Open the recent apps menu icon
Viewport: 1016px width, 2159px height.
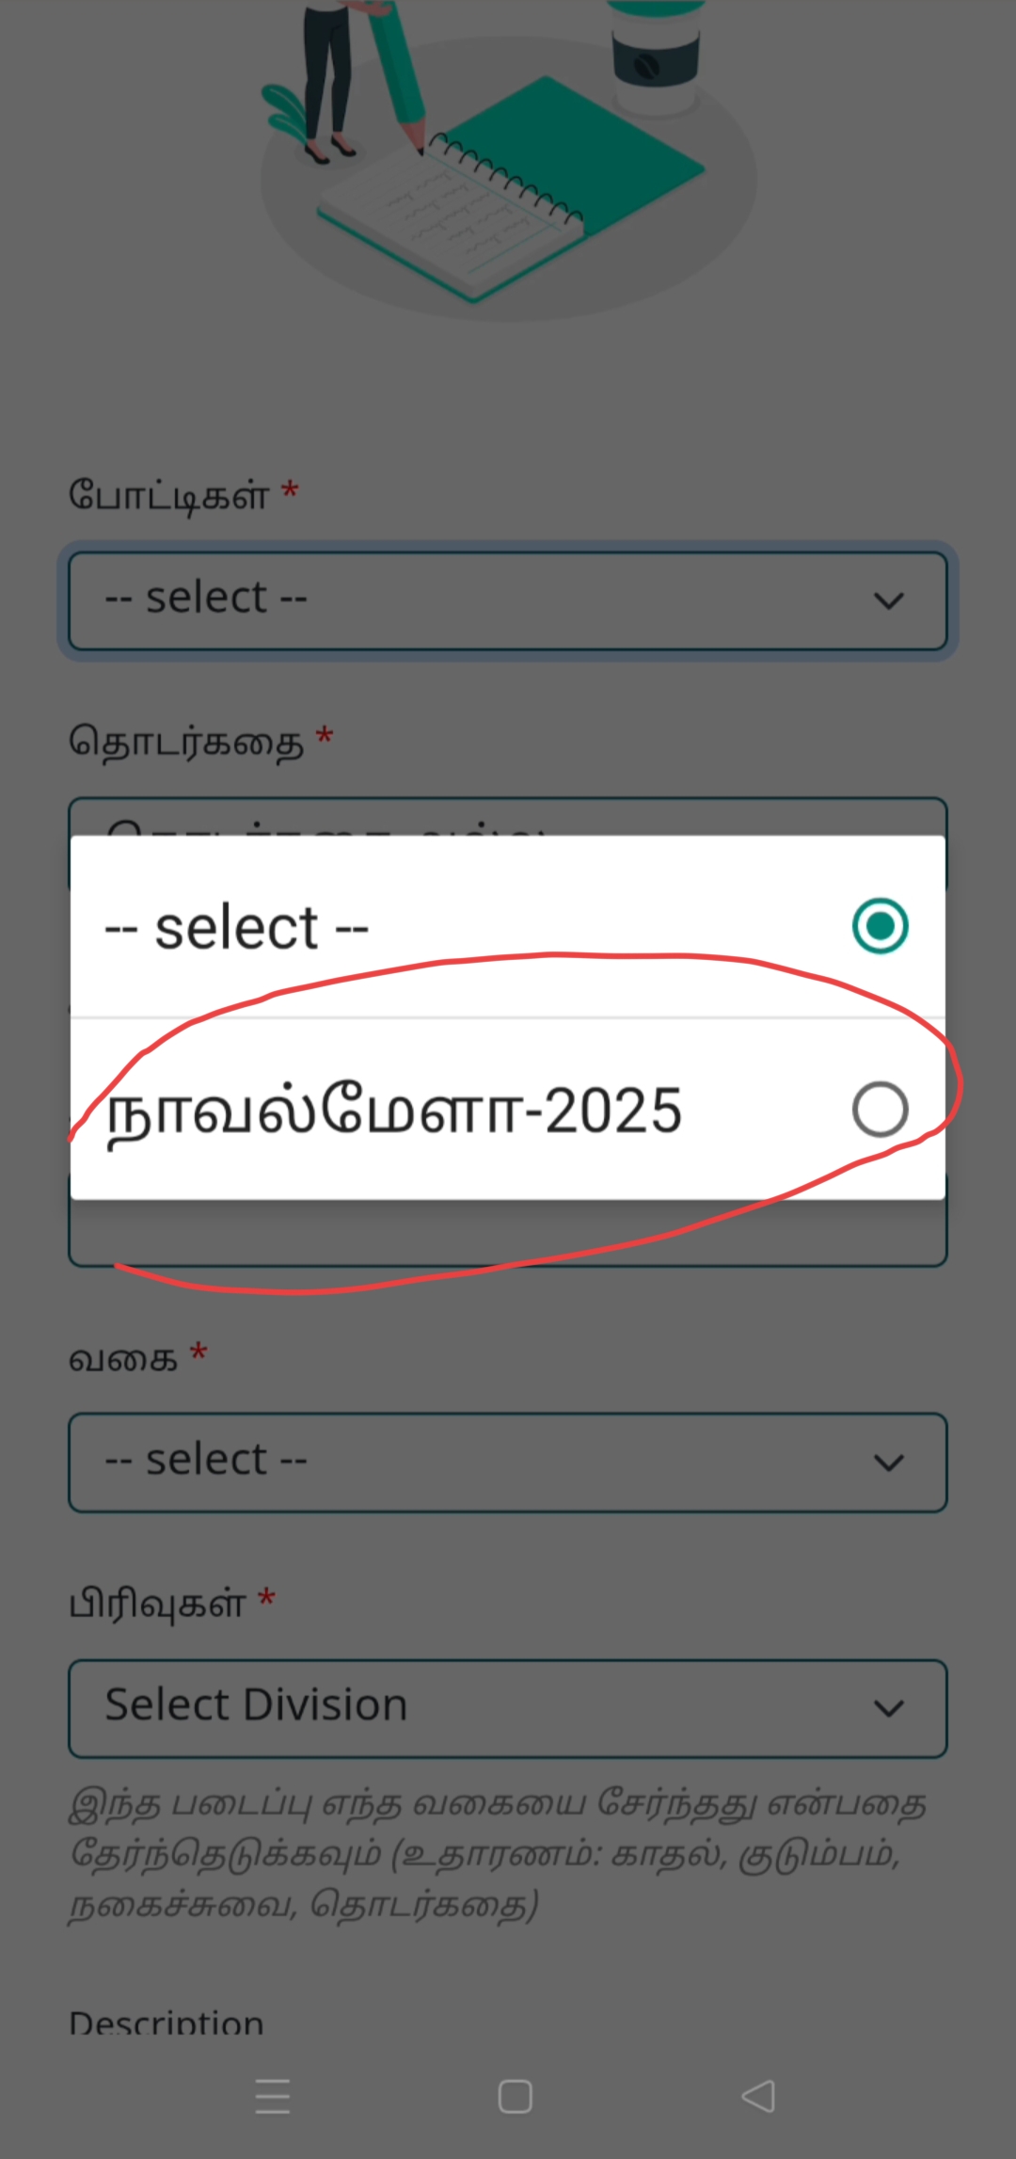point(273,2096)
